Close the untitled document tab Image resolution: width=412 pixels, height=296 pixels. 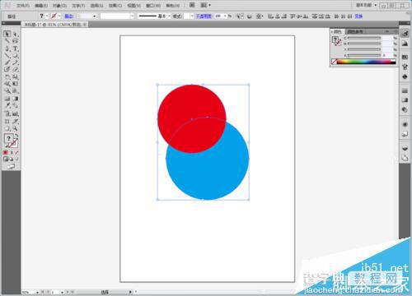point(85,25)
